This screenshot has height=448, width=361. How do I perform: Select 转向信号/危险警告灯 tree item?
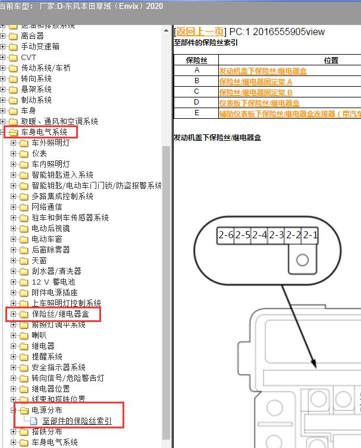68,378
